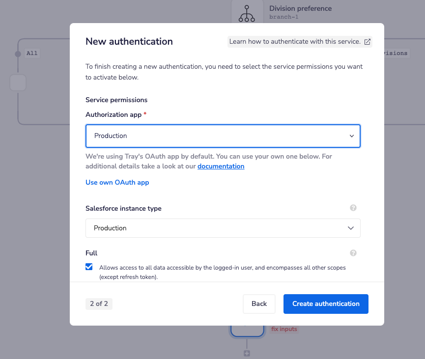
Task: Show help for Salesforce instance type
Action: pos(353,208)
